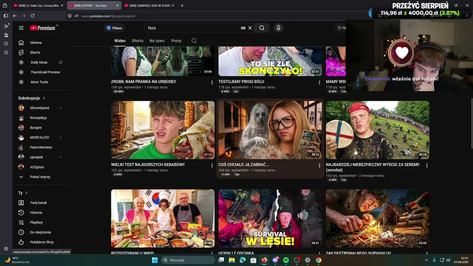Click the search field containing "faza"
This screenshot has width=473, height=266.
point(193,28)
